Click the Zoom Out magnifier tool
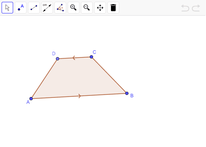The height and width of the screenshot is (147, 206). (87, 8)
